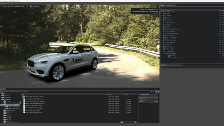Click the file icon of Generic_Compact_High_Poly.FBX
This screenshot has width=224, height=126.
click(x=24, y=100)
